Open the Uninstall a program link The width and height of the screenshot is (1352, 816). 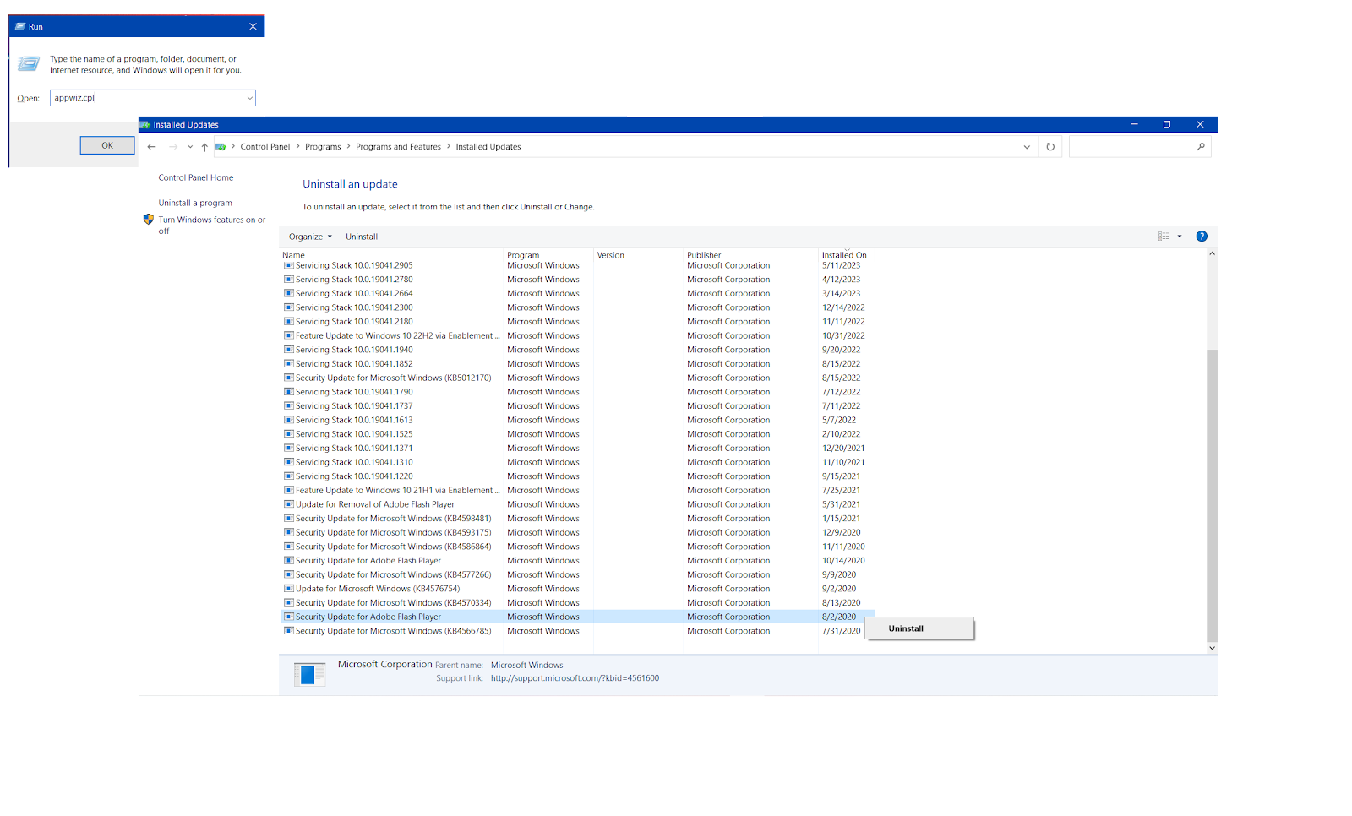(195, 203)
